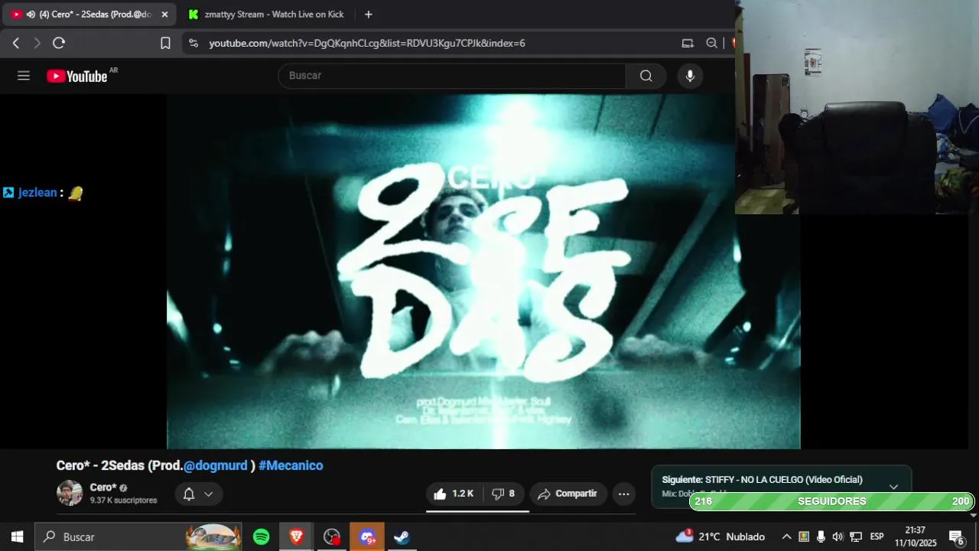The height and width of the screenshot is (551, 979).
Task: Select the youtube.com URL in address bar
Action: click(x=367, y=43)
